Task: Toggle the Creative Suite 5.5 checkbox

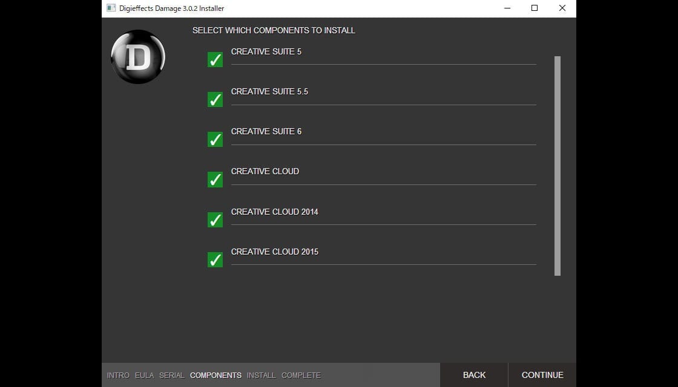Action: tap(215, 99)
